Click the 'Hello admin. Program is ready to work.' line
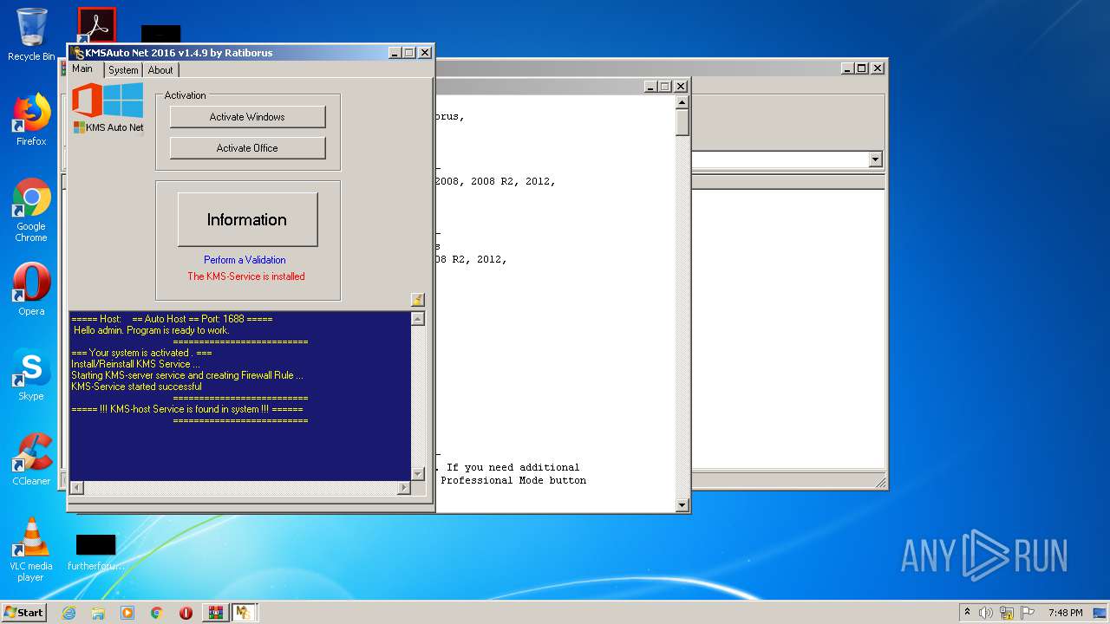Screen dimensions: 1110x624 point(151,330)
